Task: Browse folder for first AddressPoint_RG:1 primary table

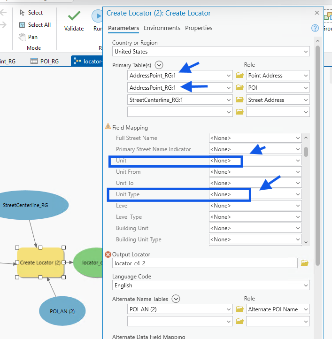Action: (240, 76)
